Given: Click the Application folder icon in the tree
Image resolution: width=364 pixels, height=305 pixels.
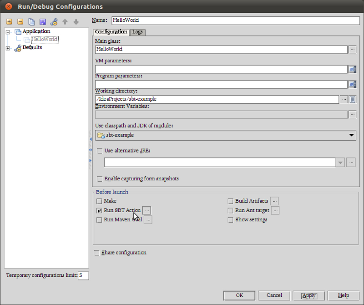Looking at the screenshot, I should 18,31.
